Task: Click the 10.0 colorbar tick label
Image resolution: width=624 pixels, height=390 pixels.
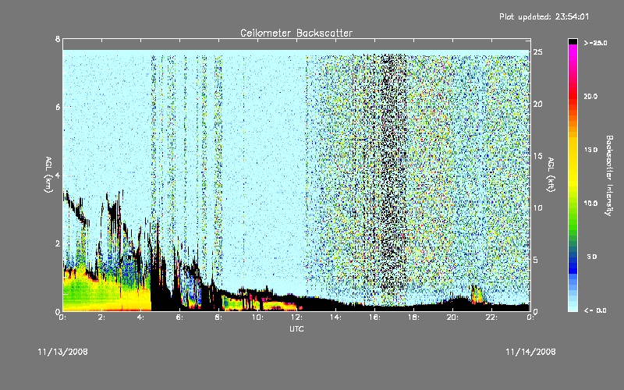Action: [x=590, y=203]
